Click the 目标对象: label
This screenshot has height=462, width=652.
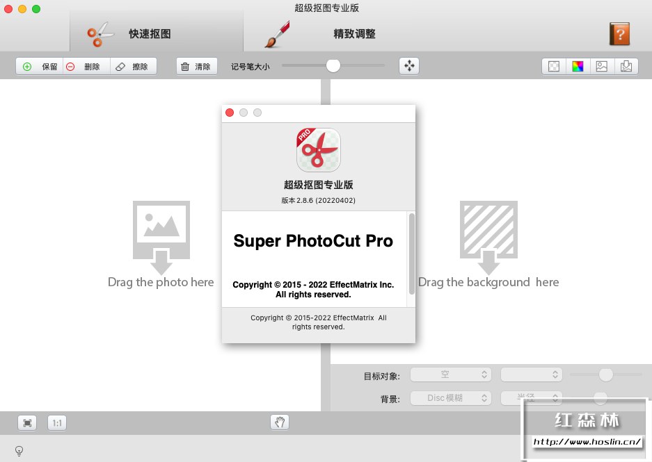(382, 377)
